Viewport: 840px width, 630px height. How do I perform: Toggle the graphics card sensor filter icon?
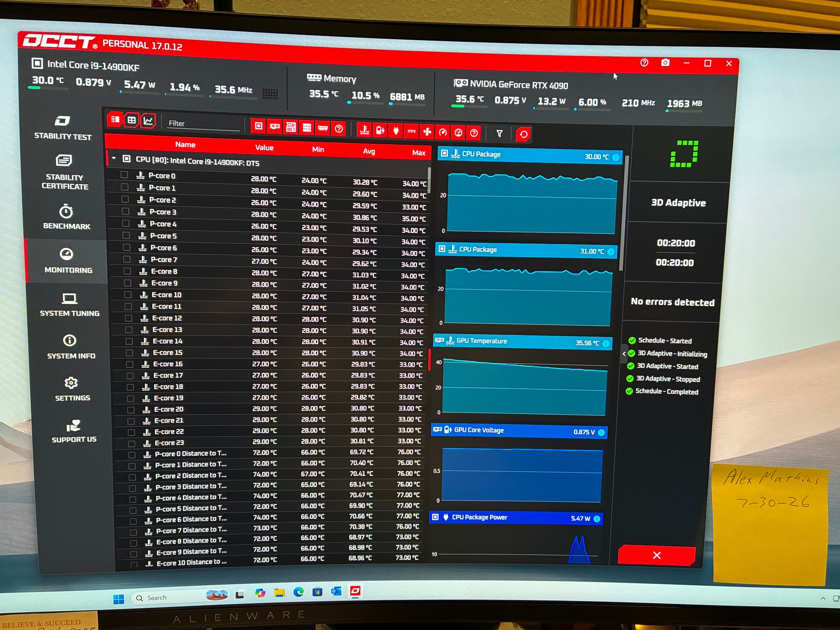pos(274,127)
